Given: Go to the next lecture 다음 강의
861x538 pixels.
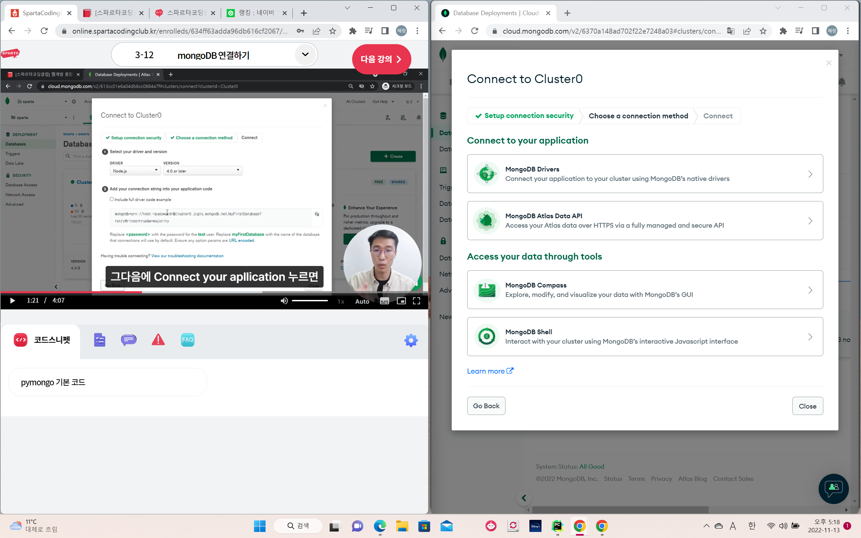Looking at the screenshot, I should click(381, 59).
